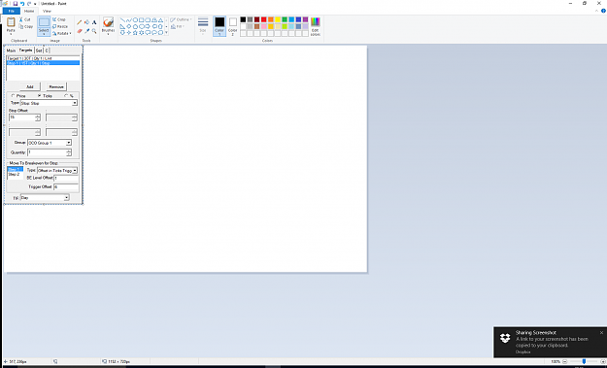Select the Pencil tool

pyautogui.click(x=80, y=22)
